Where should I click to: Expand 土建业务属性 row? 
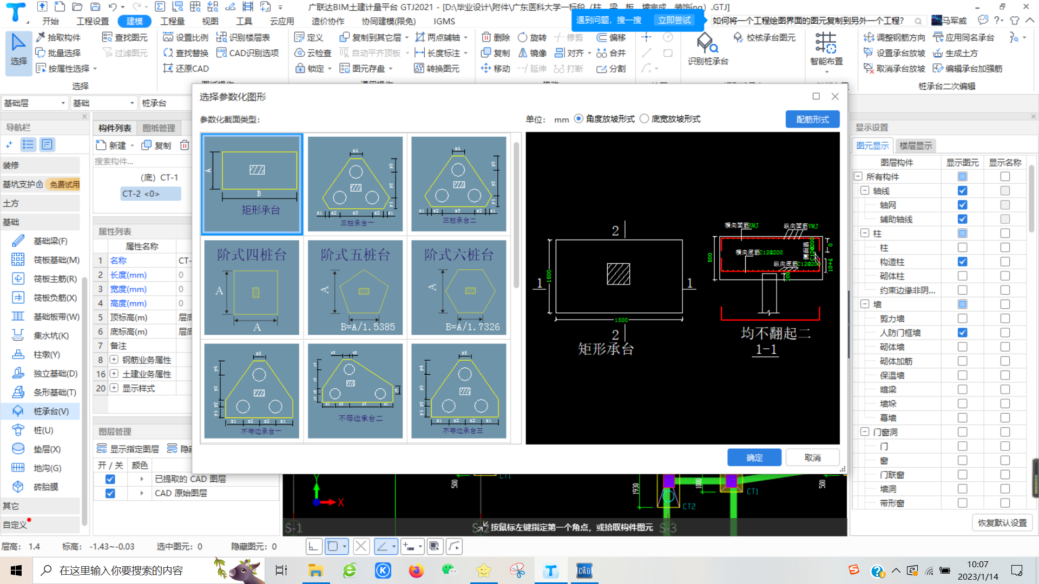(x=114, y=374)
